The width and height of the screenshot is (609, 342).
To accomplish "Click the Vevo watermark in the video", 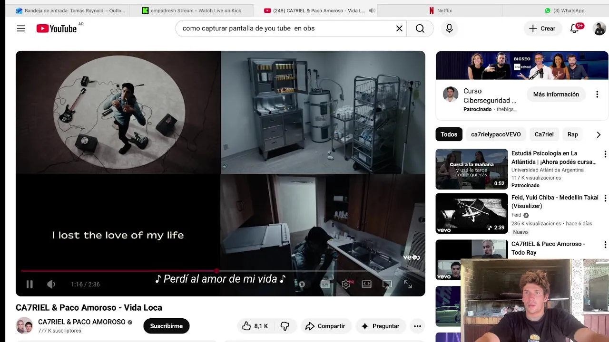I will [412, 257].
